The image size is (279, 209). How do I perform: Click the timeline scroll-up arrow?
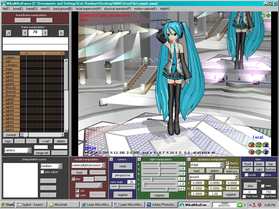tap(66, 61)
